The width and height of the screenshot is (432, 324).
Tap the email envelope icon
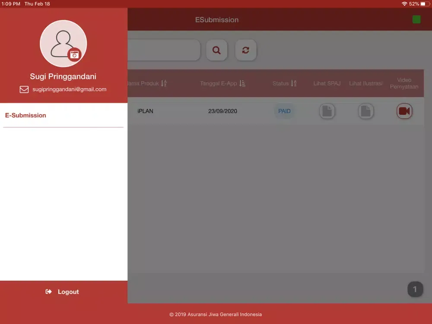coord(24,89)
